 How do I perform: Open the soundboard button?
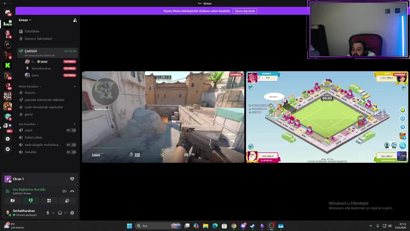[67, 201]
